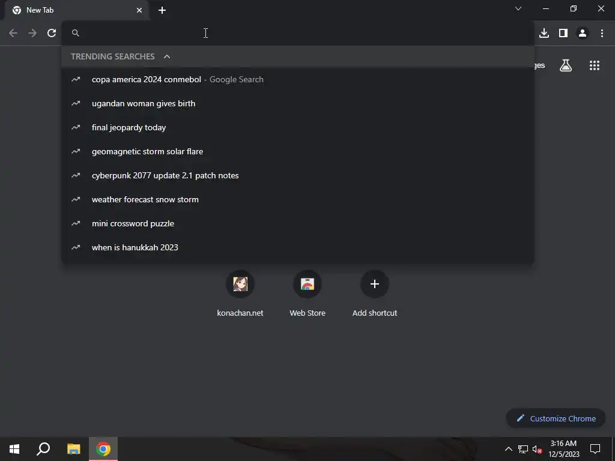Open Chrome's three-dot menu
The height and width of the screenshot is (461, 615).
coord(602,33)
